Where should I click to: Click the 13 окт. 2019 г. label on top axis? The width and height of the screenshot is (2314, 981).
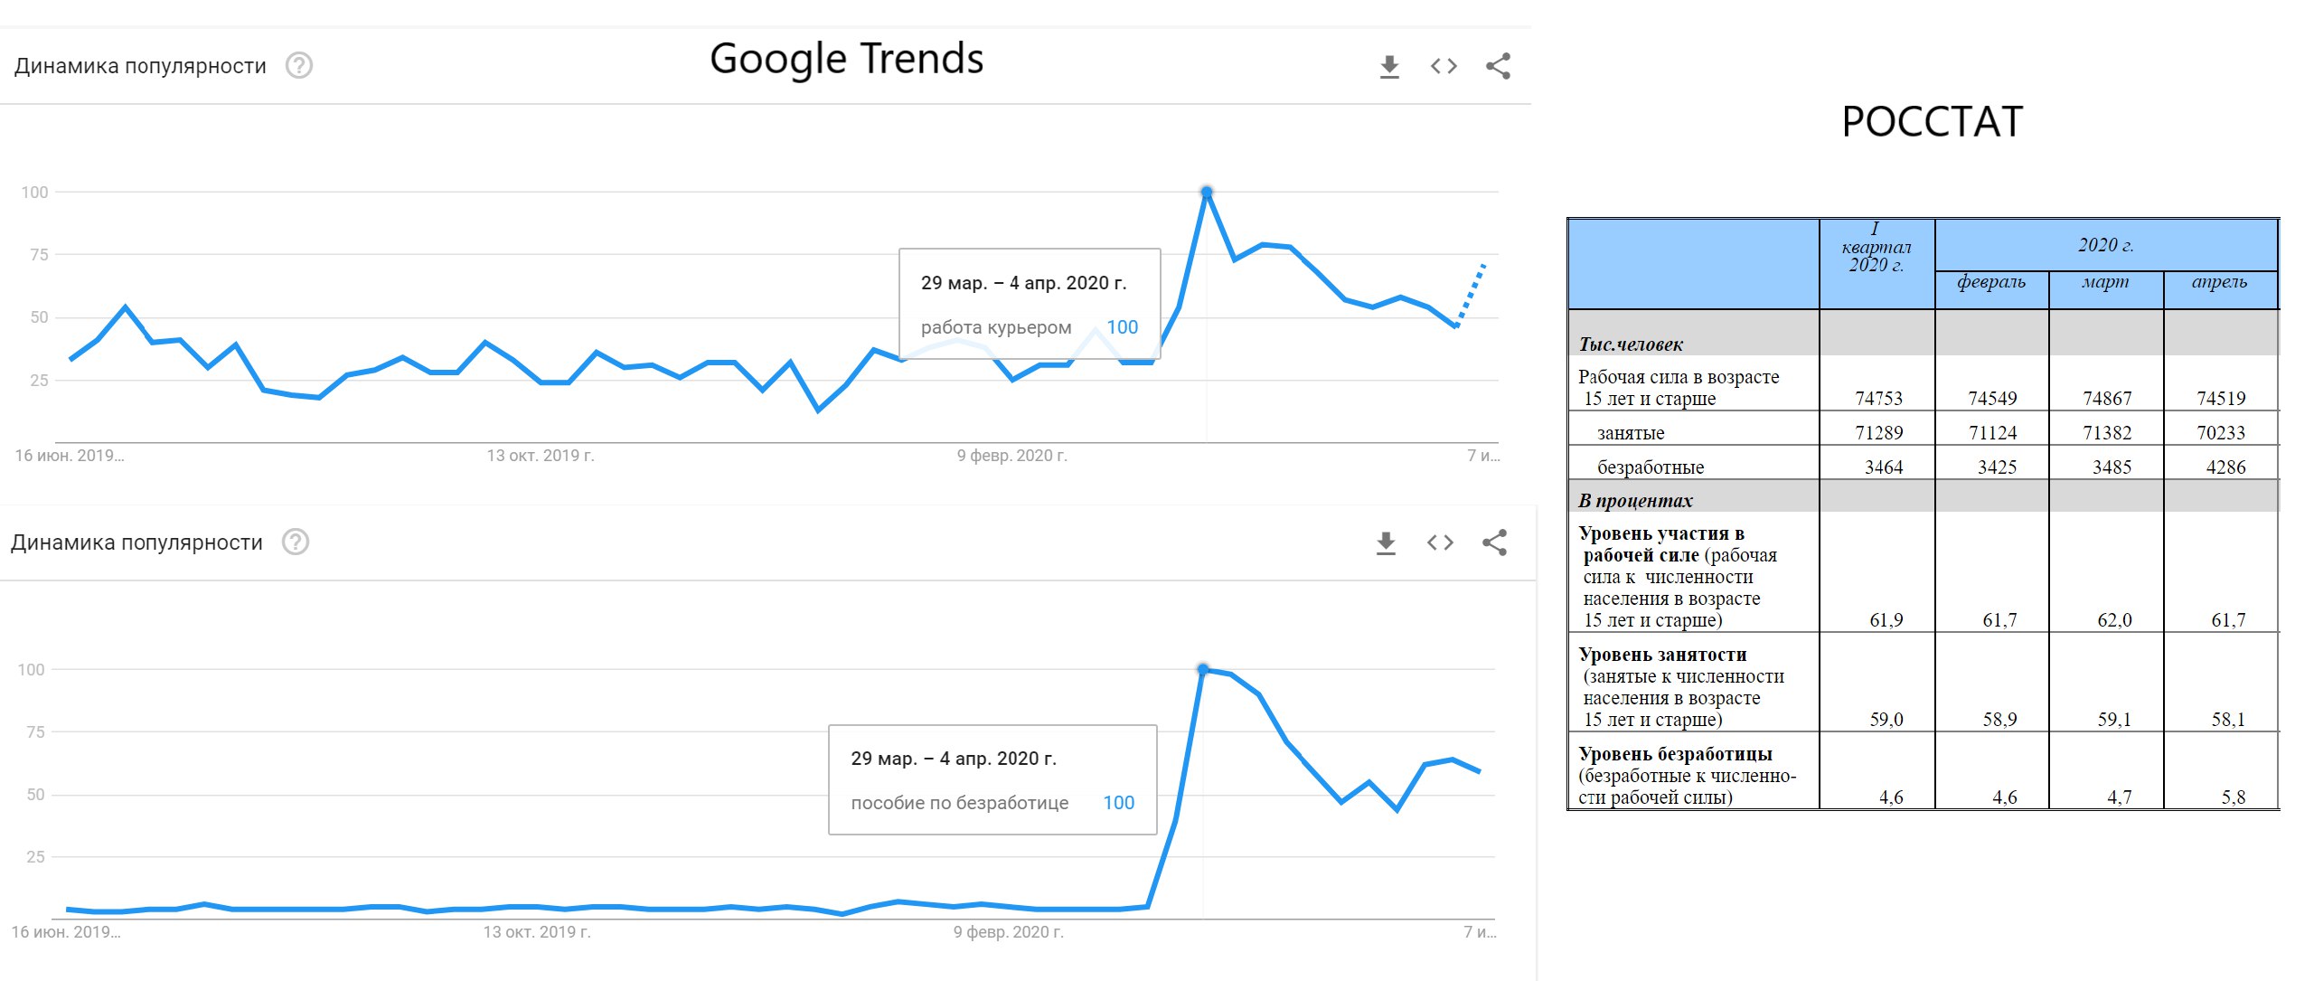[541, 456]
